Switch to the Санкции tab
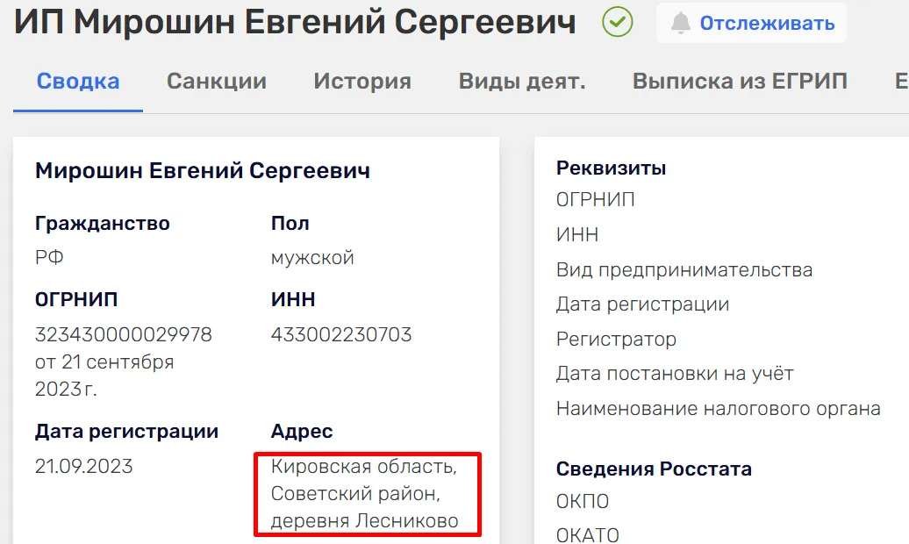Screen dimensions: 909x544 click(217, 82)
